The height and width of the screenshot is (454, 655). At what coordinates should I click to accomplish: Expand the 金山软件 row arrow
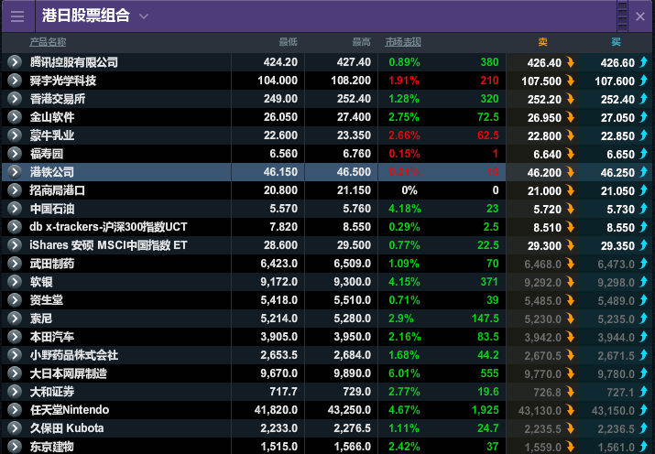pos(15,117)
